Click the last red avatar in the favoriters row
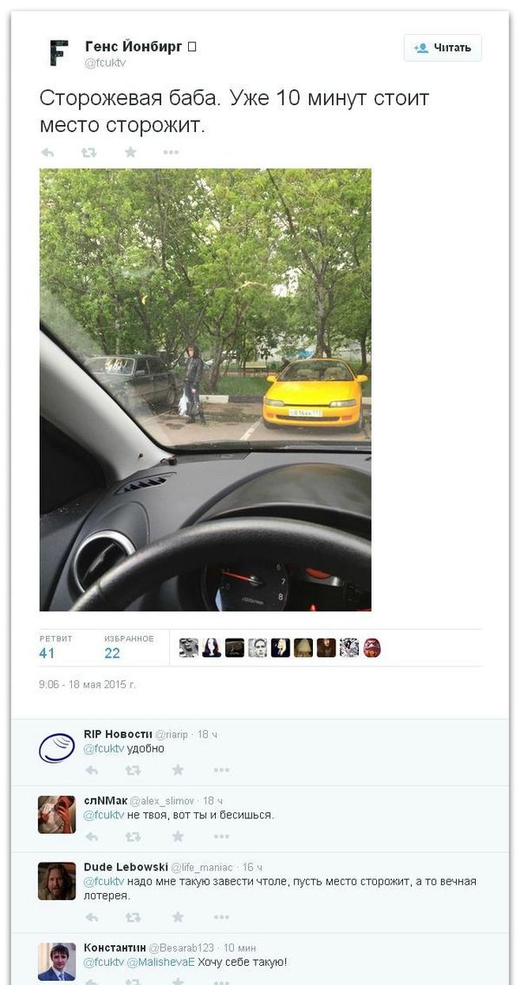The width and height of the screenshot is (520, 985). coord(372,647)
